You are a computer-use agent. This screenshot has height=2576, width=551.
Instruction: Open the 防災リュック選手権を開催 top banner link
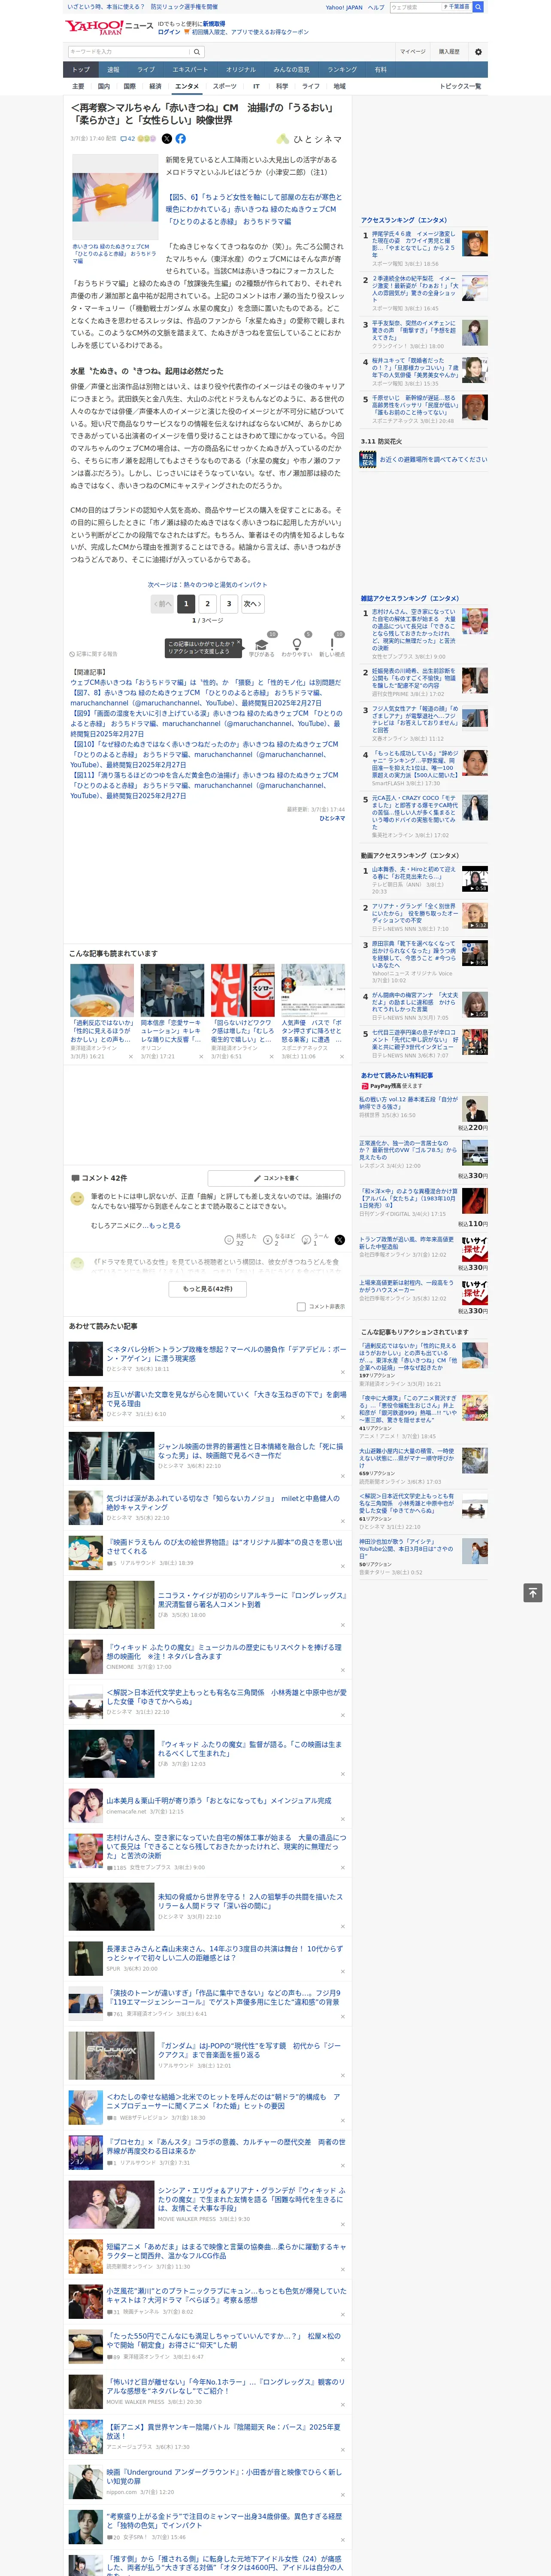point(184,7)
